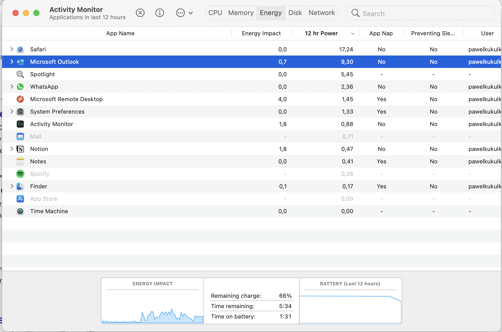
Task: Switch to the Memory tab
Action: coord(241,13)
